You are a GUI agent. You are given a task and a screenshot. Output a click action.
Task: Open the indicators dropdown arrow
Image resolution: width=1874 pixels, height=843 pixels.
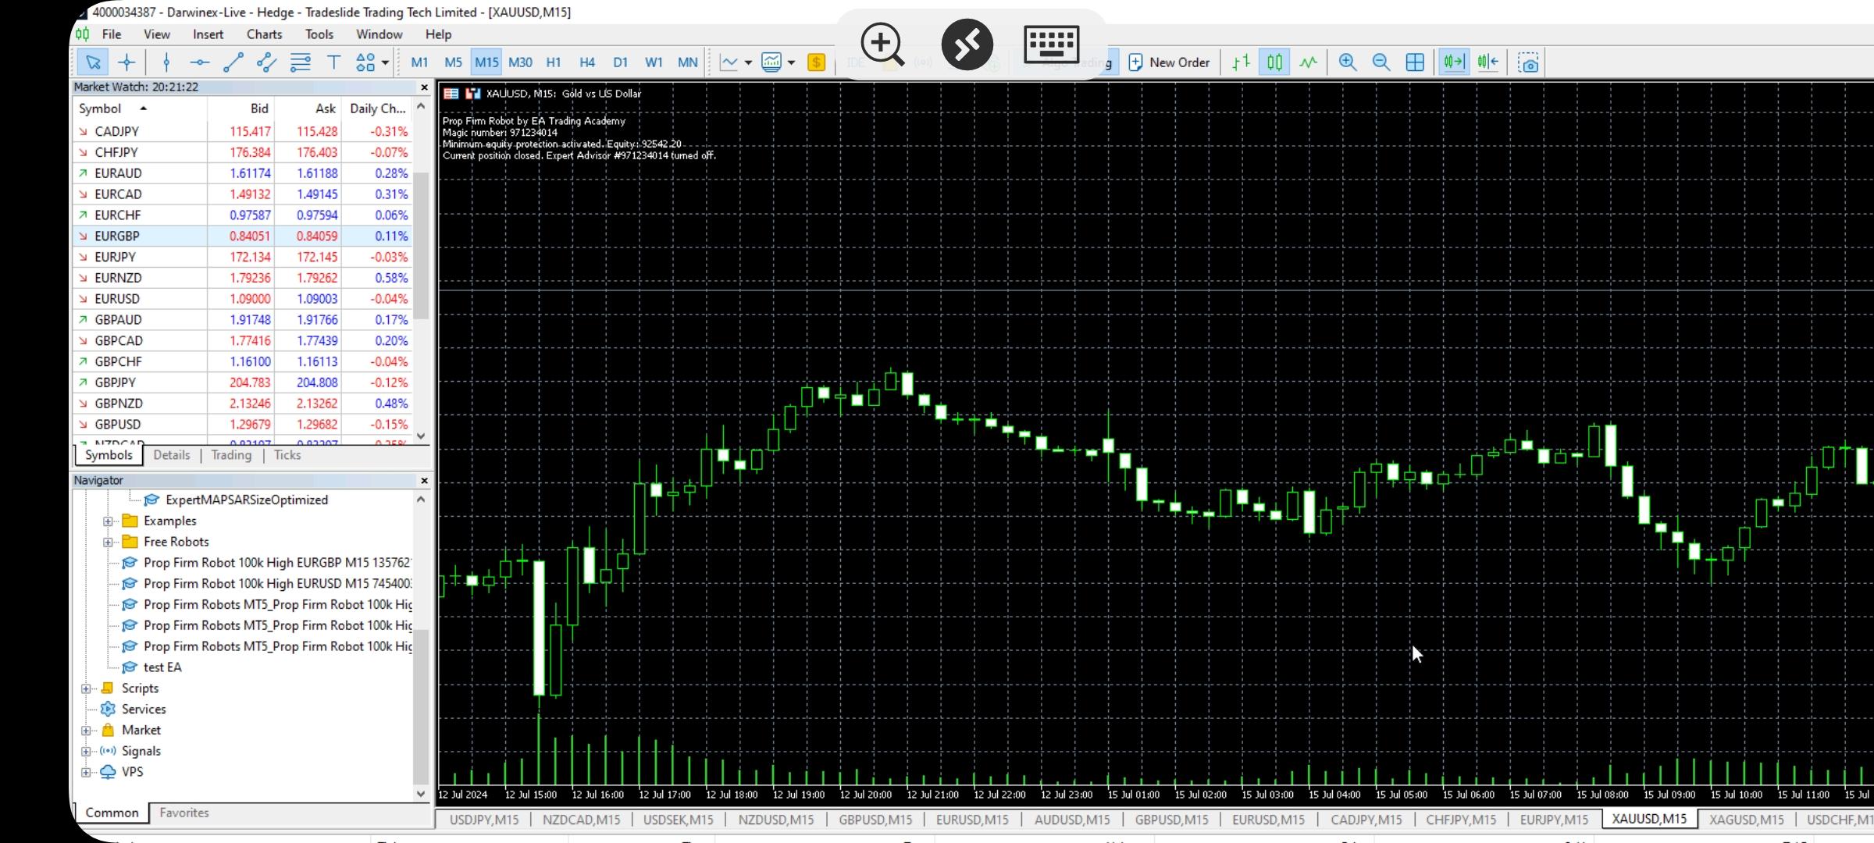(x=748, y=62)
